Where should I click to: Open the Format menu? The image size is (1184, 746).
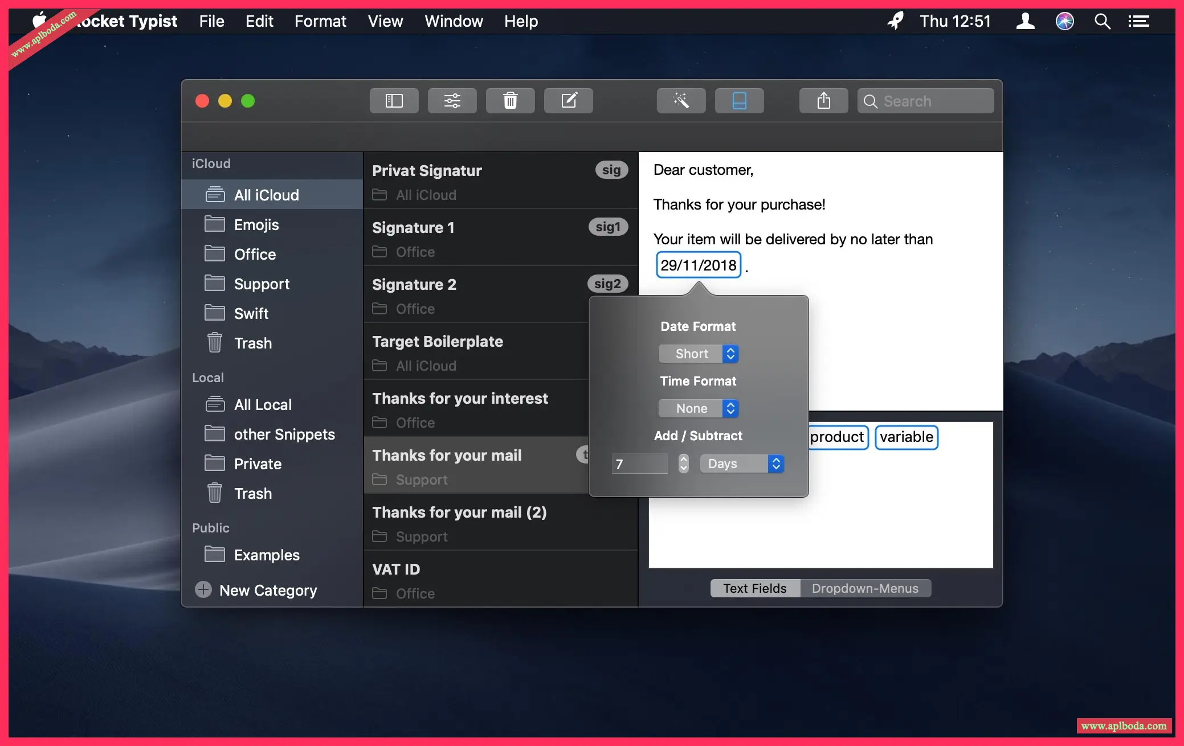click(320, 21)
